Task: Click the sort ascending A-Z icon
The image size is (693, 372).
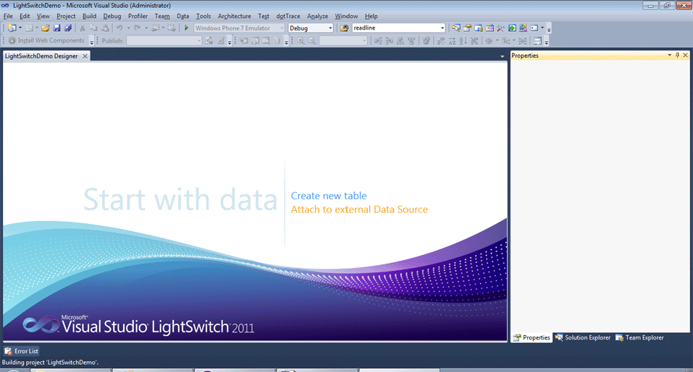Action: tap(452, 41)
